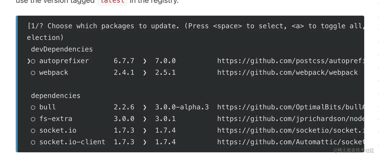Click the devDependencies section heading
The height and width of the screenshot is (158, 379).
(x=62, y=49)
